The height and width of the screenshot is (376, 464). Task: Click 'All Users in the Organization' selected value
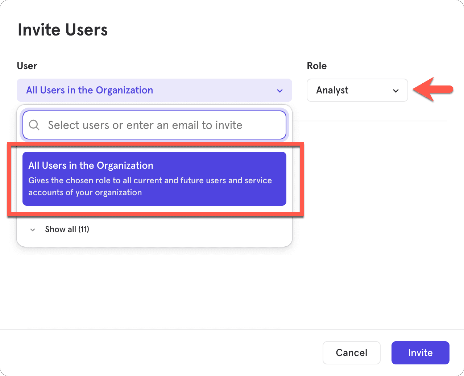tap(90, 90)
